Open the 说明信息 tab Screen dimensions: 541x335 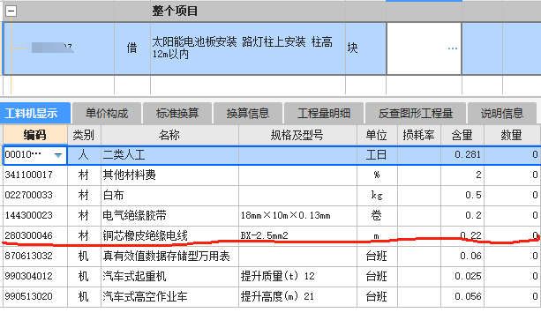tap(502, 113)
